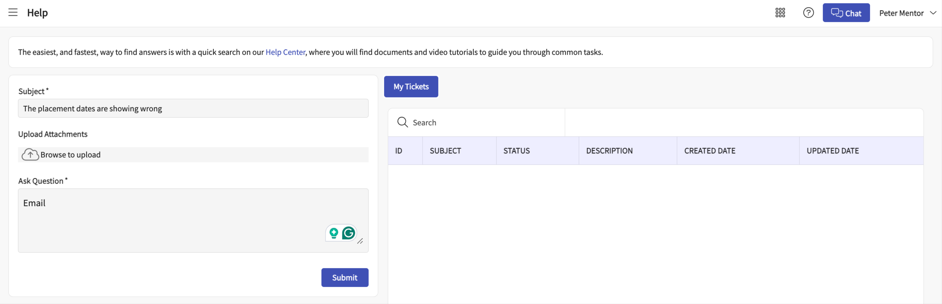This screenshot has width=942, height=304.
Task: Sort by the UPDATED DATE column header
Action: 832,151
